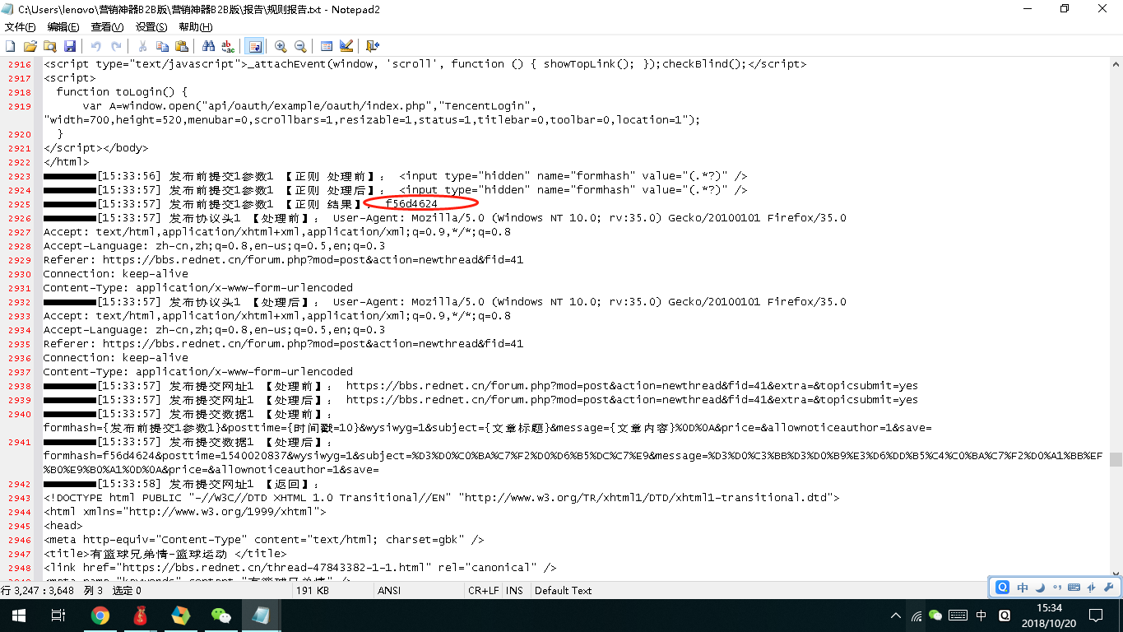Image resolution: width=1123 pixels, height=632 pixels.
Task: Click the Open file folder icon
Action: 30,46
